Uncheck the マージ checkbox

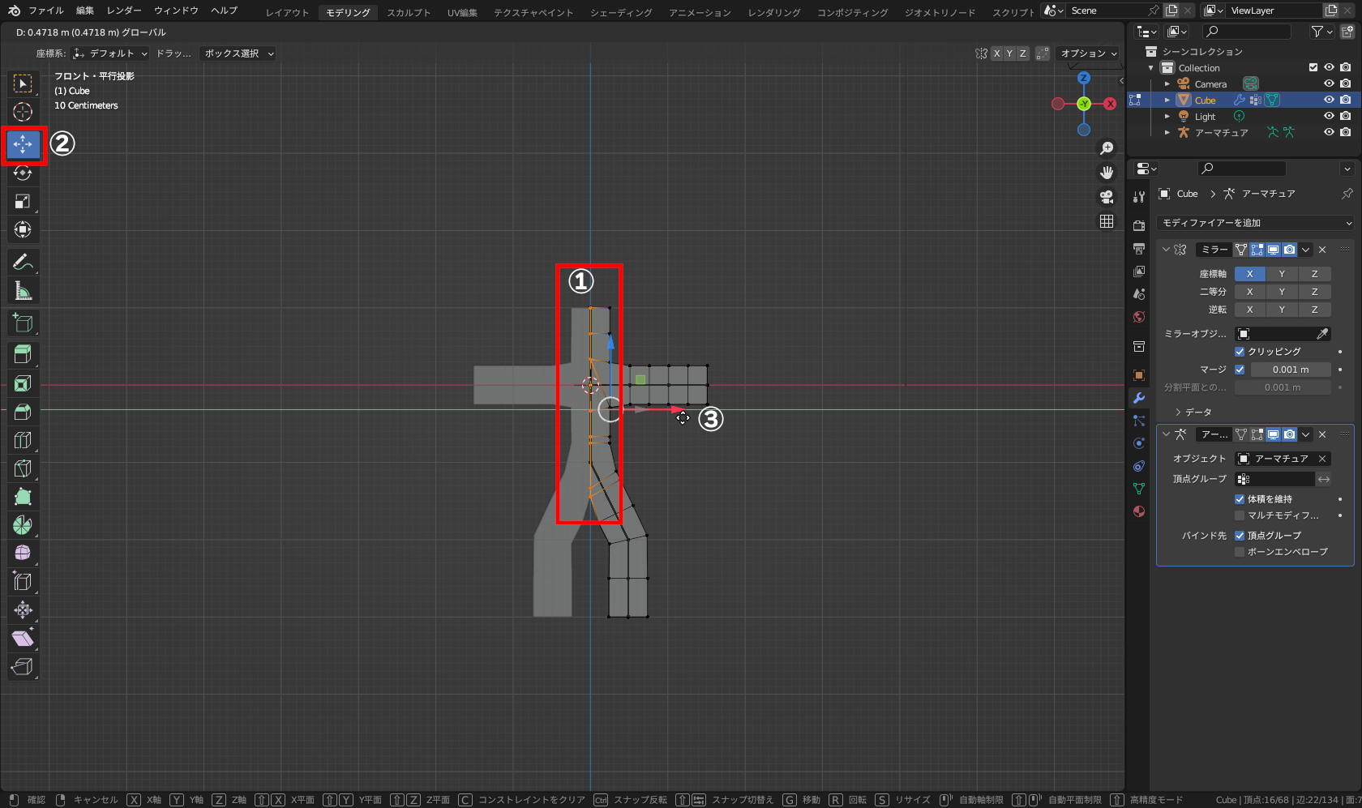point(1240,370)
